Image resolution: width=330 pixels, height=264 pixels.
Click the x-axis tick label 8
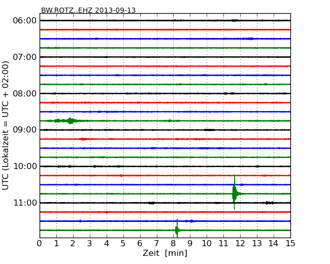pos(174,244)
